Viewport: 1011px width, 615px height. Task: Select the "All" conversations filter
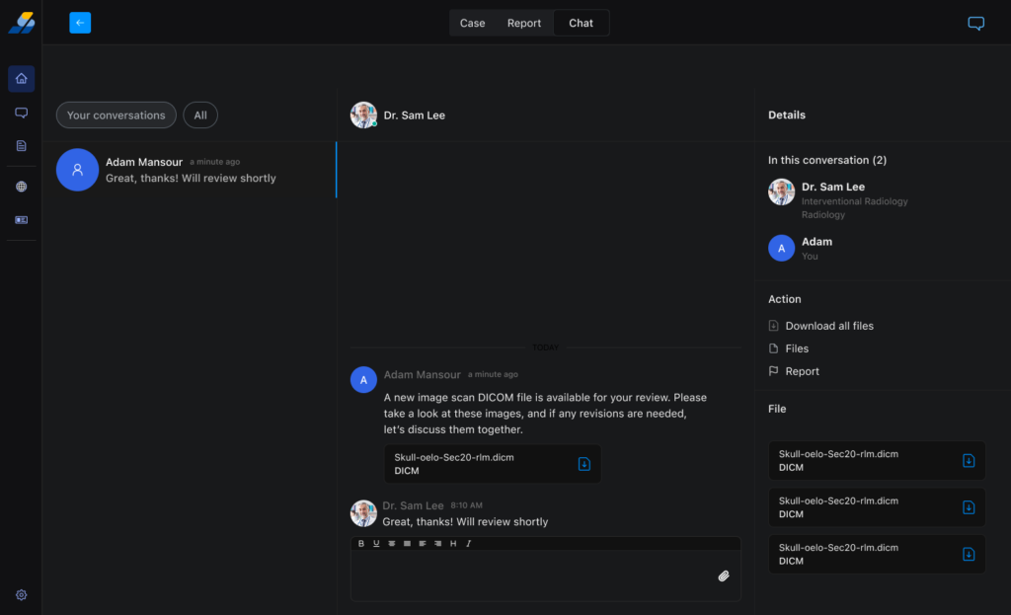pyautogui.click(x=200, y=115)
